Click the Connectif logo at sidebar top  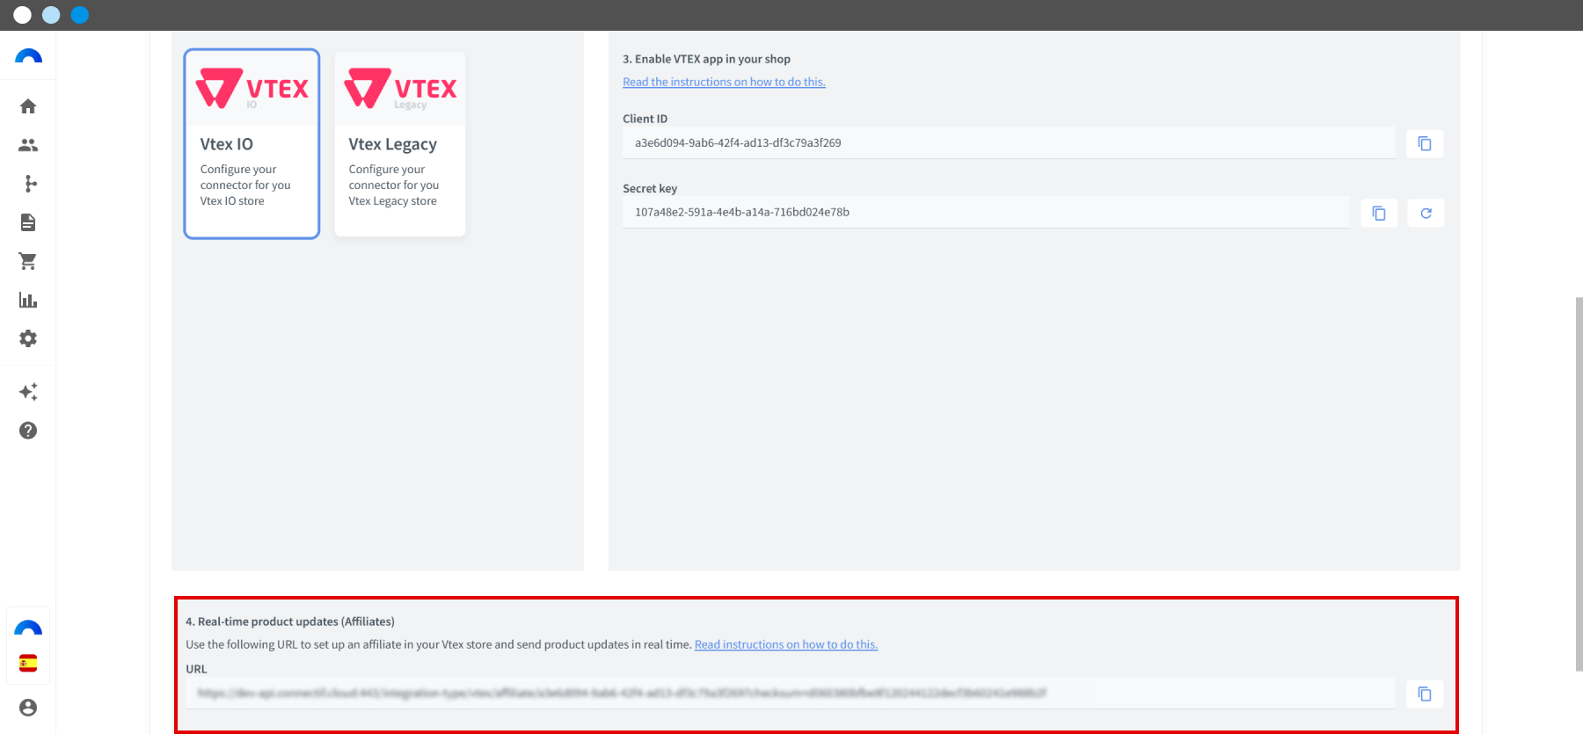(28, 57)
